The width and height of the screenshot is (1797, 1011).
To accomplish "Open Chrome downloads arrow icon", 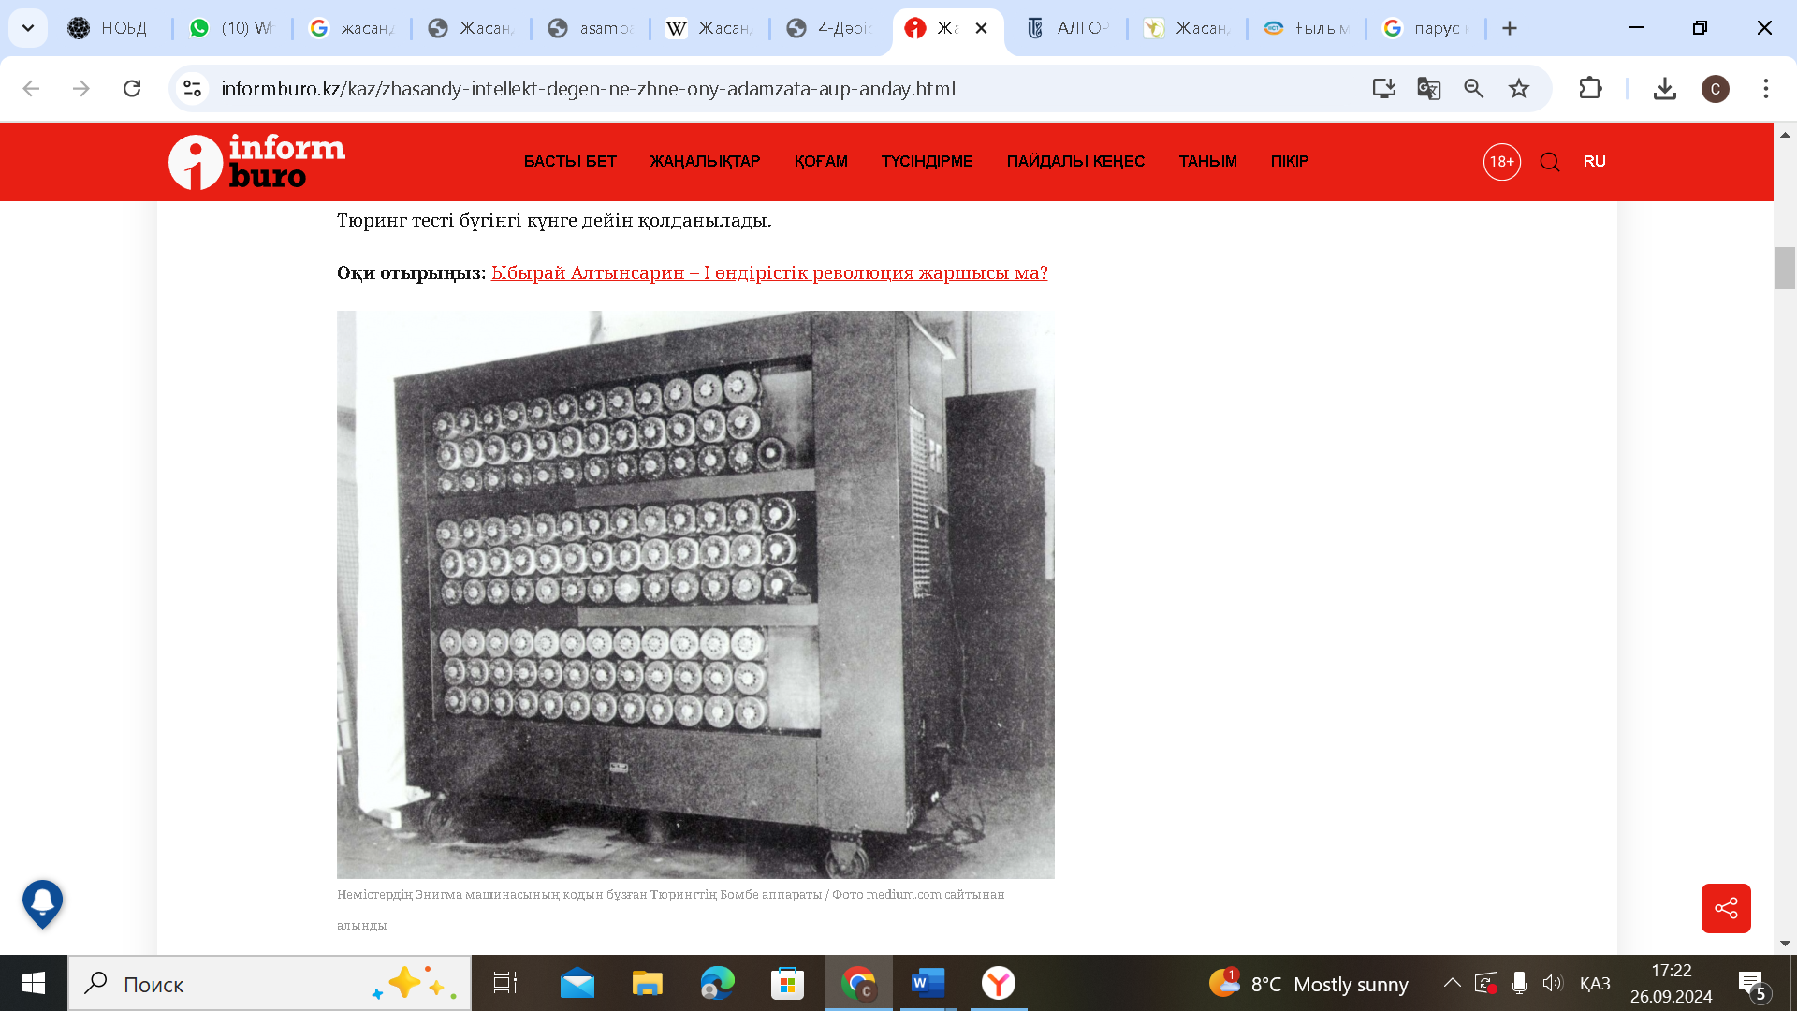I will tap(1664, 89).
